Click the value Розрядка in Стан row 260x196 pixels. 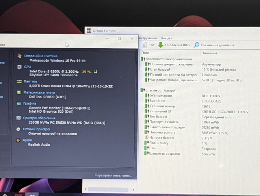[208, 149]
